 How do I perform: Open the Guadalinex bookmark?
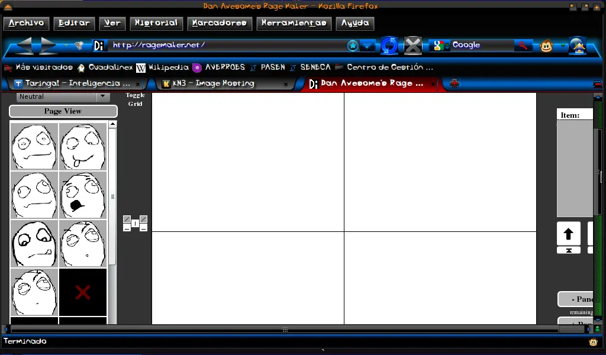(x=105, y=67)
